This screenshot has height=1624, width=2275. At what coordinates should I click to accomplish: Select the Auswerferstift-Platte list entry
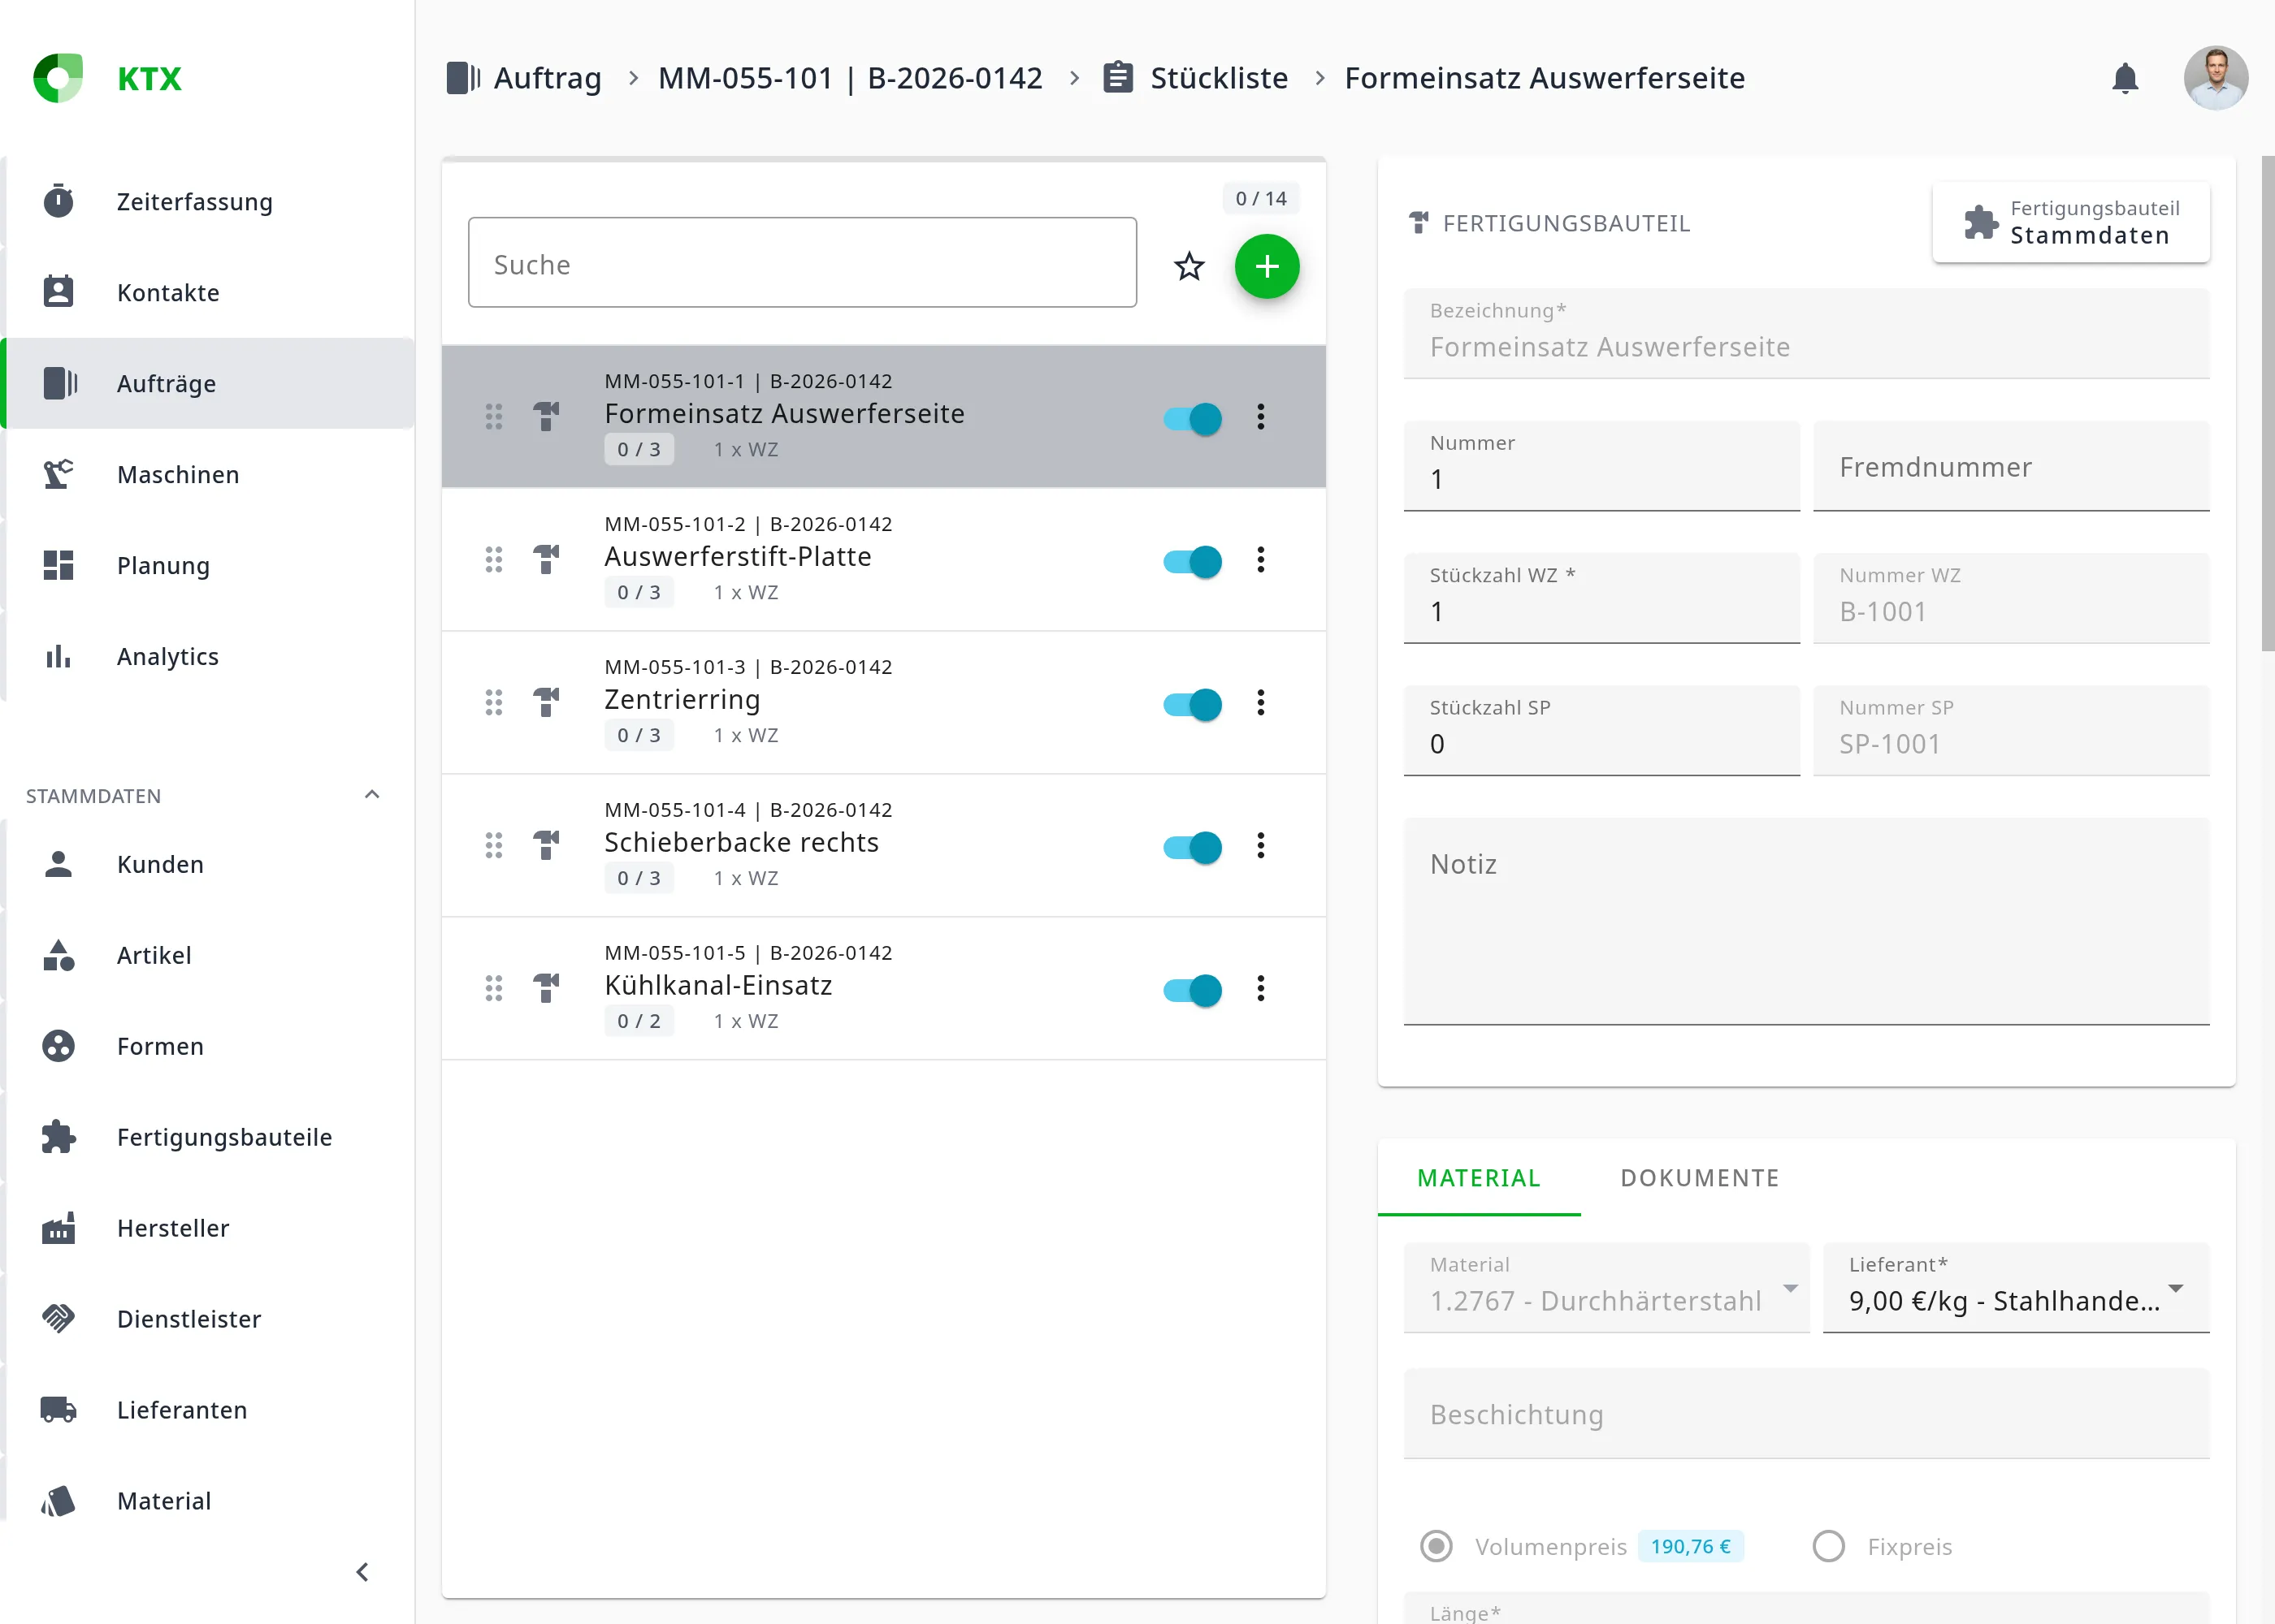click(x=883, y=560)
